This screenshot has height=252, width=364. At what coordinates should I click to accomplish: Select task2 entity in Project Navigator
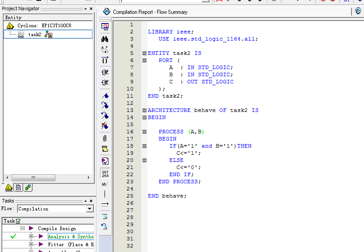pyautogui.click(x=35, y=34)
